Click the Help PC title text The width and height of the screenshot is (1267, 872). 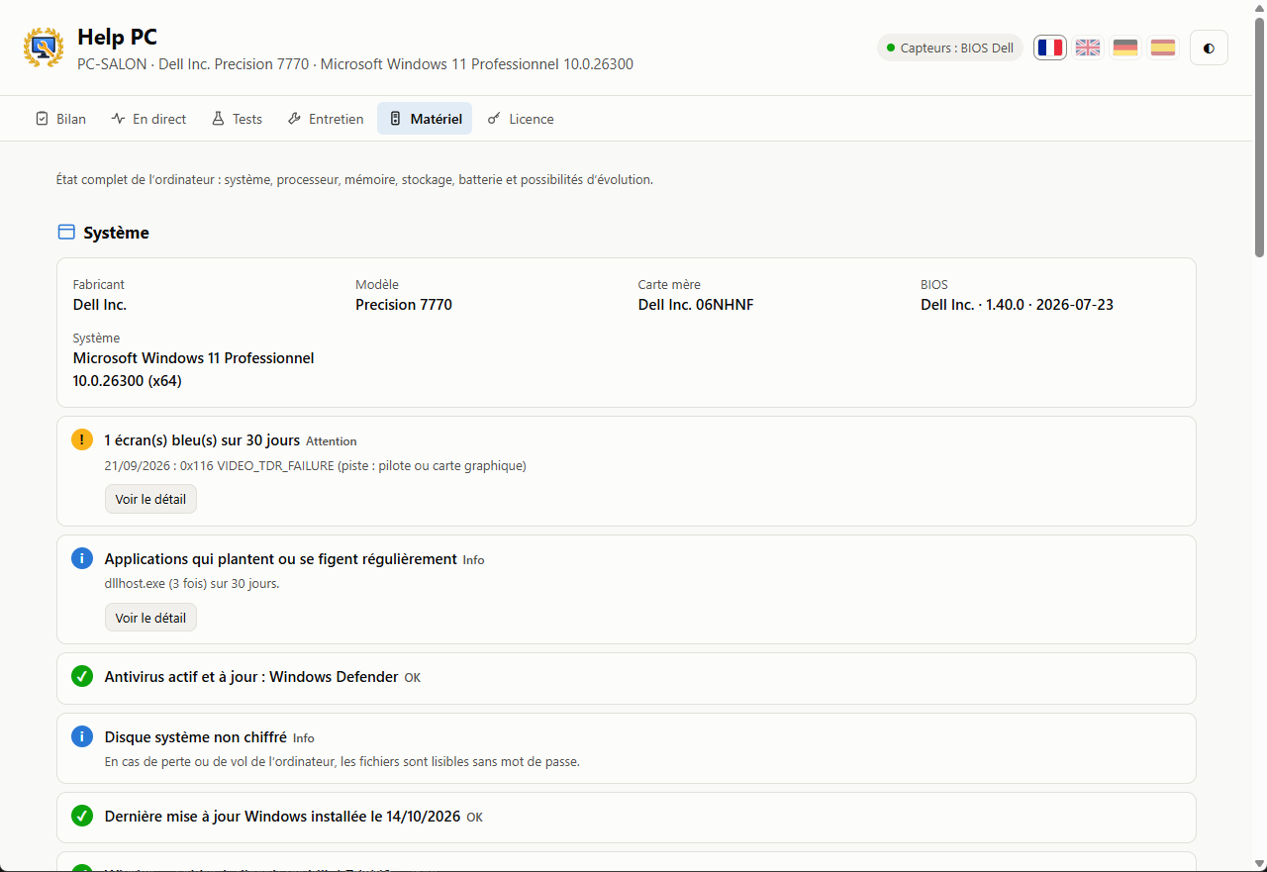[x=117, y=37]
